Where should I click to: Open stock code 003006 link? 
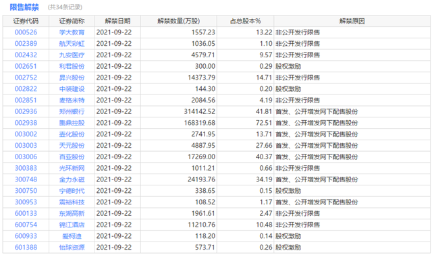coord(26,157)
